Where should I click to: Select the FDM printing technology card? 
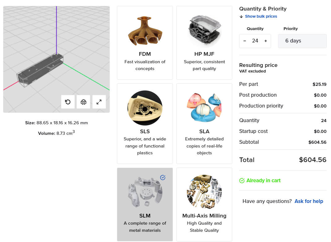tap(145, 42)
